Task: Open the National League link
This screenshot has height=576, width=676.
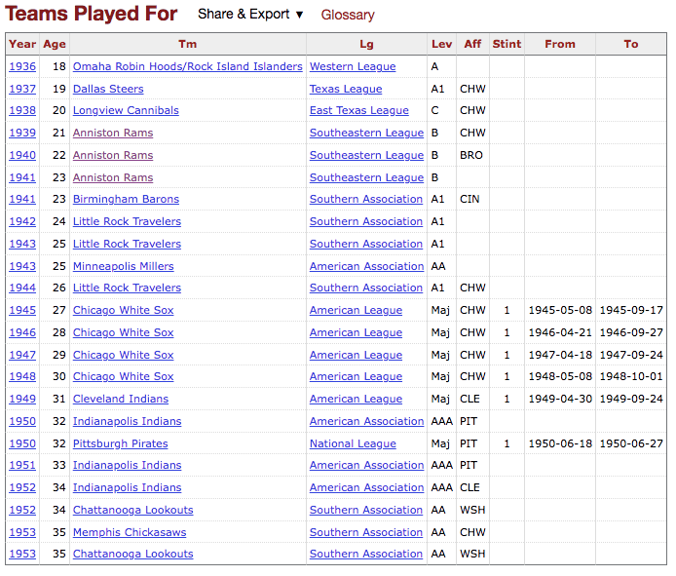Action: point(353,443)
